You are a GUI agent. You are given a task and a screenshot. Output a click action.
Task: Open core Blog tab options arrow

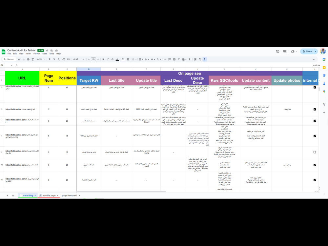[35, 195]
